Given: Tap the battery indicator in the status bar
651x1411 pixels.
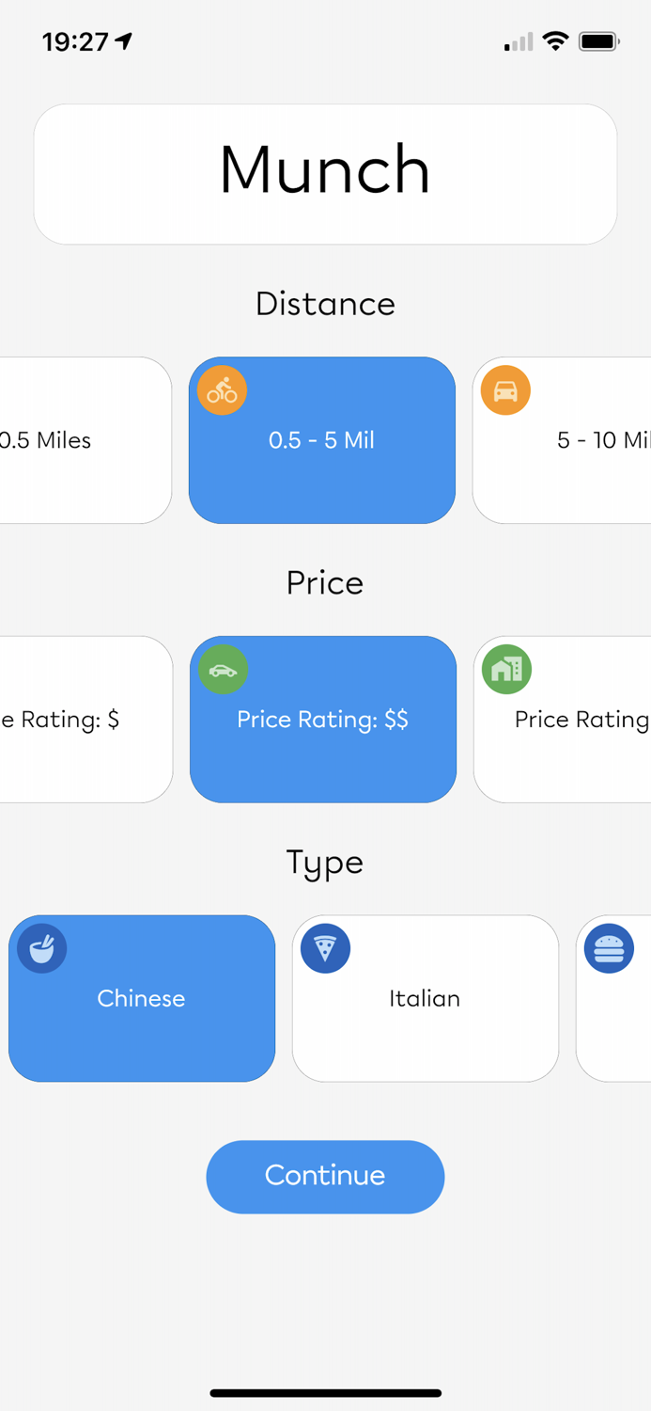Looking at the screenshot, I should [598, 40].
